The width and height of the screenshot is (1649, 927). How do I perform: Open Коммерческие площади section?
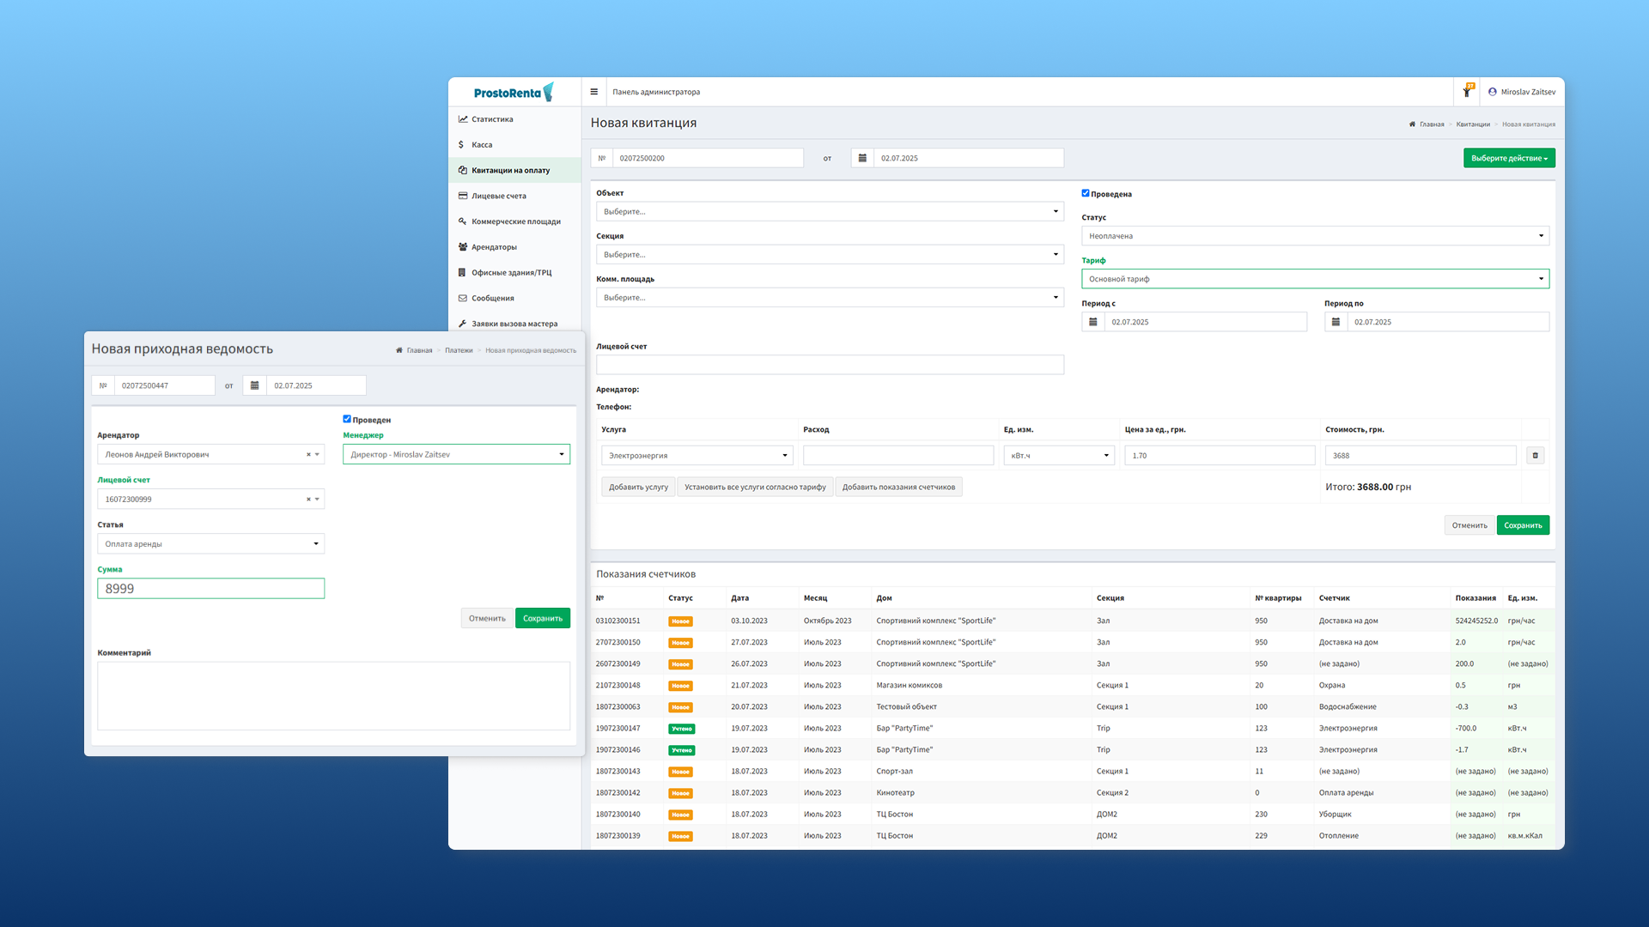point(515,221)
